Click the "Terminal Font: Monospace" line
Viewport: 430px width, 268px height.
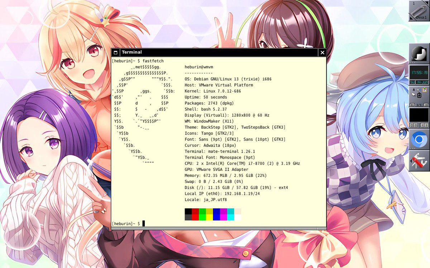220,158
